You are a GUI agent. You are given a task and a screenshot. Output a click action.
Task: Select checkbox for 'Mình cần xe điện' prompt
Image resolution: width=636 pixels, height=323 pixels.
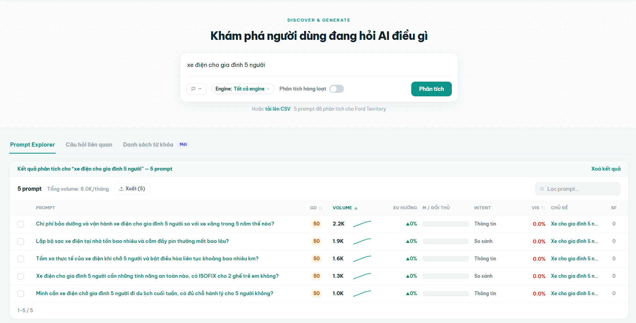21,294
